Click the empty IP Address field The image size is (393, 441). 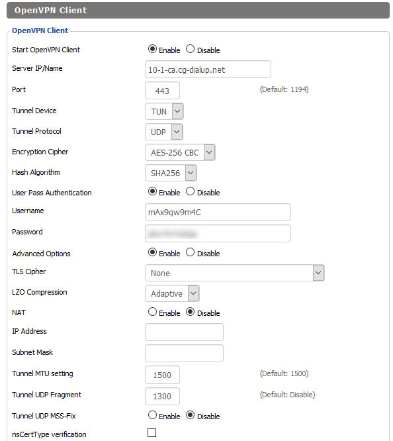(184, 332)
